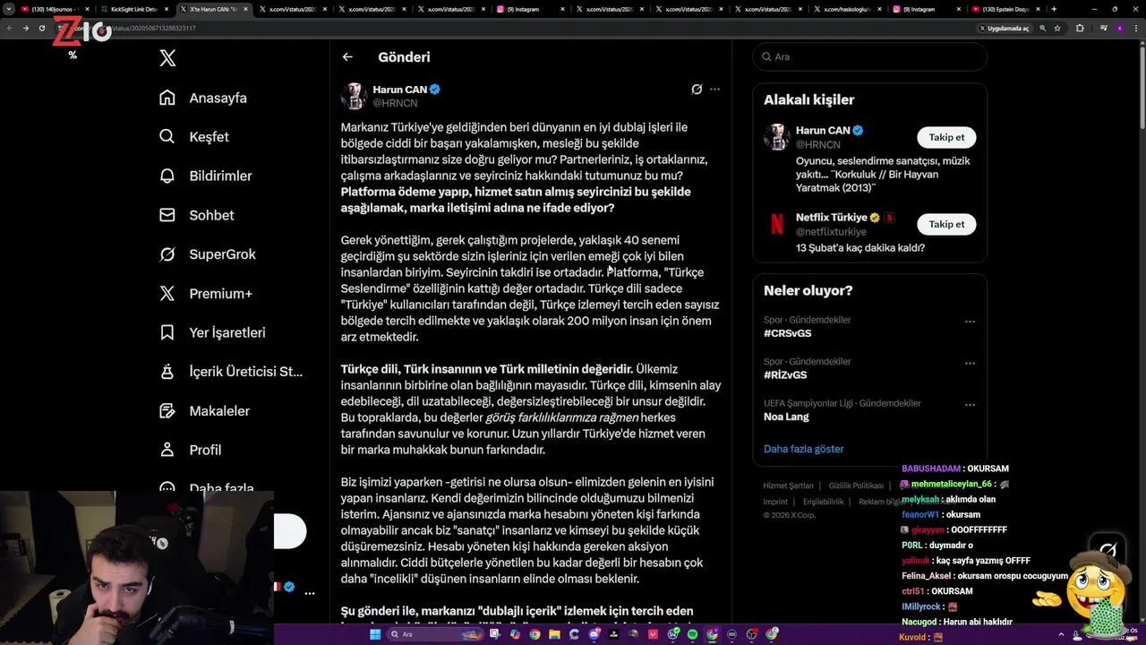Open the Anasayfa home icon
Screen dimensions: 1146x645
coord(167,98)
